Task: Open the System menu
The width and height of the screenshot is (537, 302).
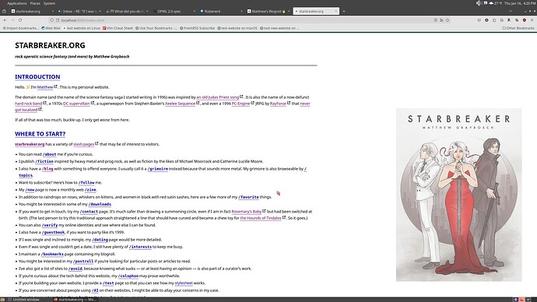Action: tap(49, 3)
